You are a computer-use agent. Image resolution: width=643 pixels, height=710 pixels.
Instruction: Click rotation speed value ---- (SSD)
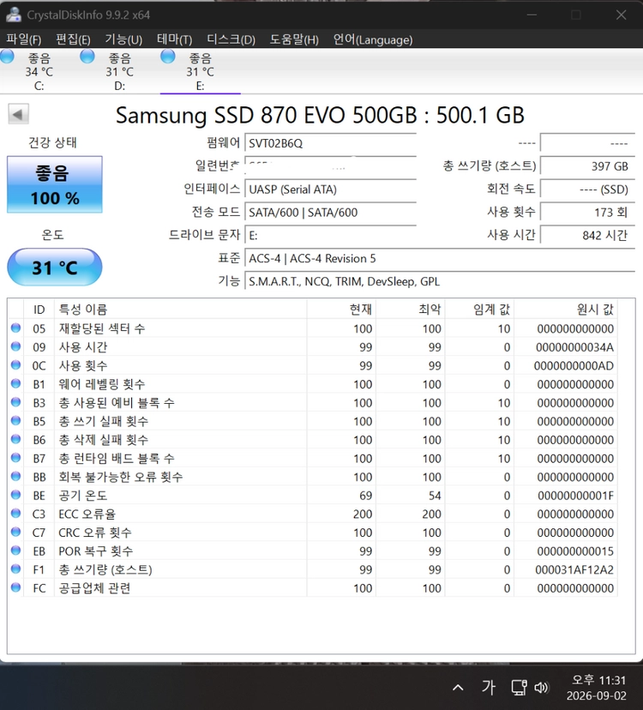[588, 190]
